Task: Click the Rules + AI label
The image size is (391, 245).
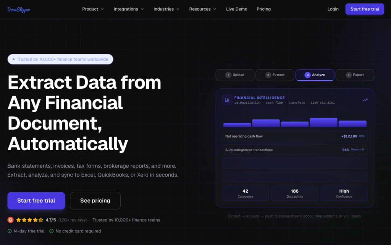Action: 357,149
